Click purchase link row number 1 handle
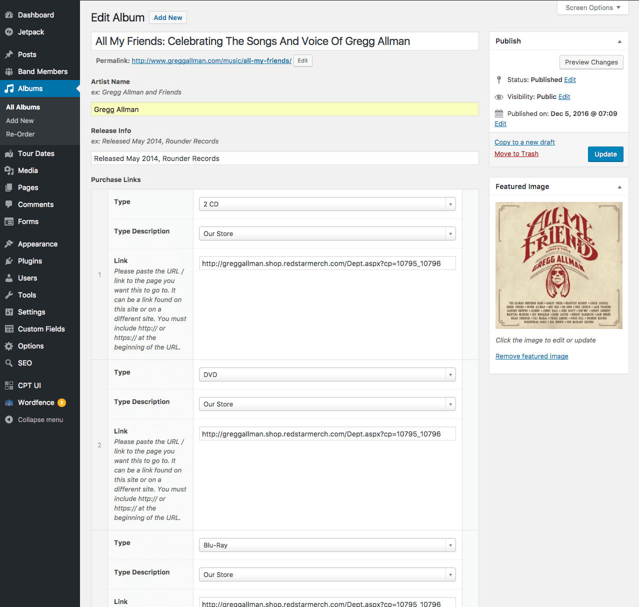Screen dimensions: 639x607 click(99, 274)
